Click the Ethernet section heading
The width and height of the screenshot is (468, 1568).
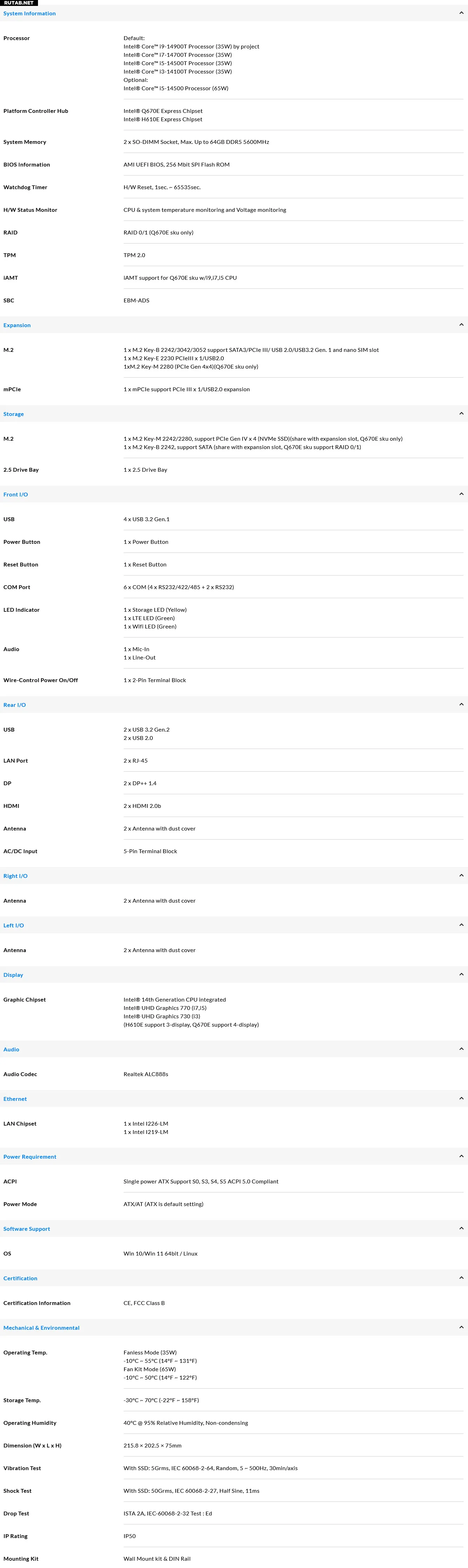(15, 1099)
